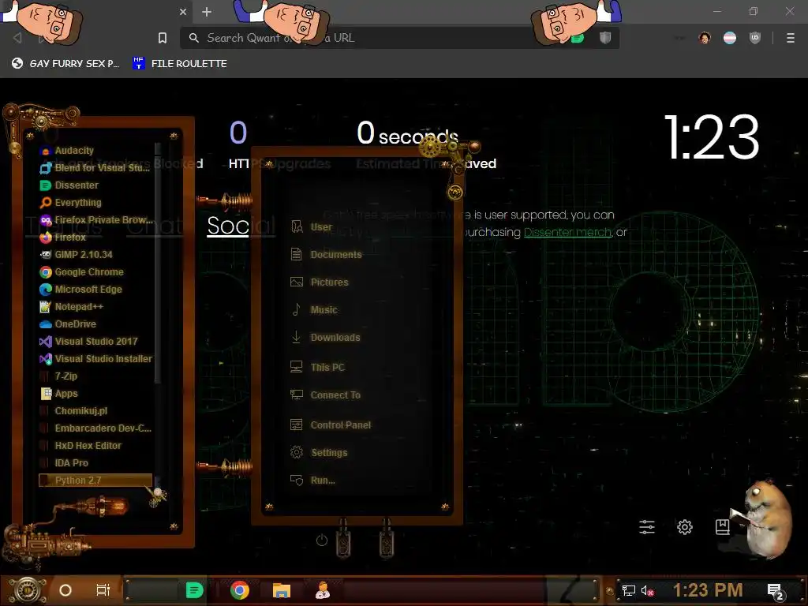Close the current browser tab
Viewport: 808px width, 606px height.
pyautogui.click(x=183, y=12)
